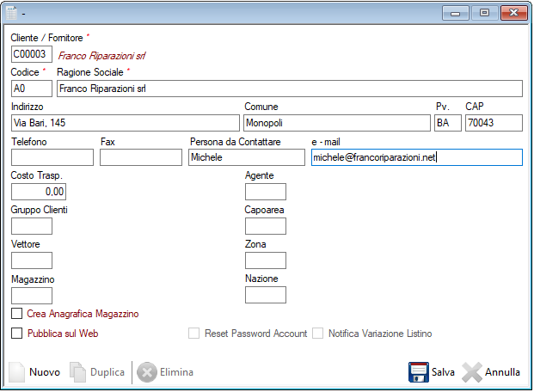Click the Annulla X icon
The image size is (534, 392).
click(472, 372)
